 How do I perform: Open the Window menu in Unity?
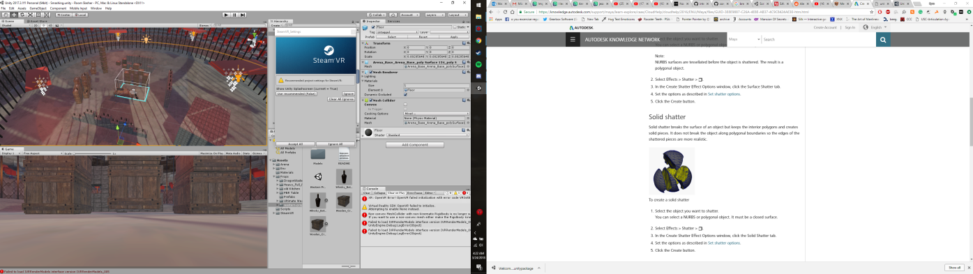[x=96, y=8]
